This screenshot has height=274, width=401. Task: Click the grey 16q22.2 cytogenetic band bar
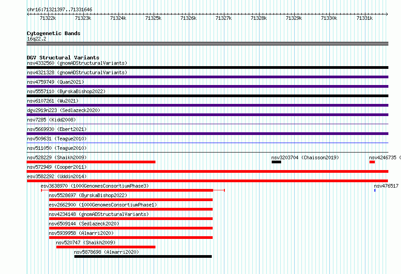tap(207, 44)
